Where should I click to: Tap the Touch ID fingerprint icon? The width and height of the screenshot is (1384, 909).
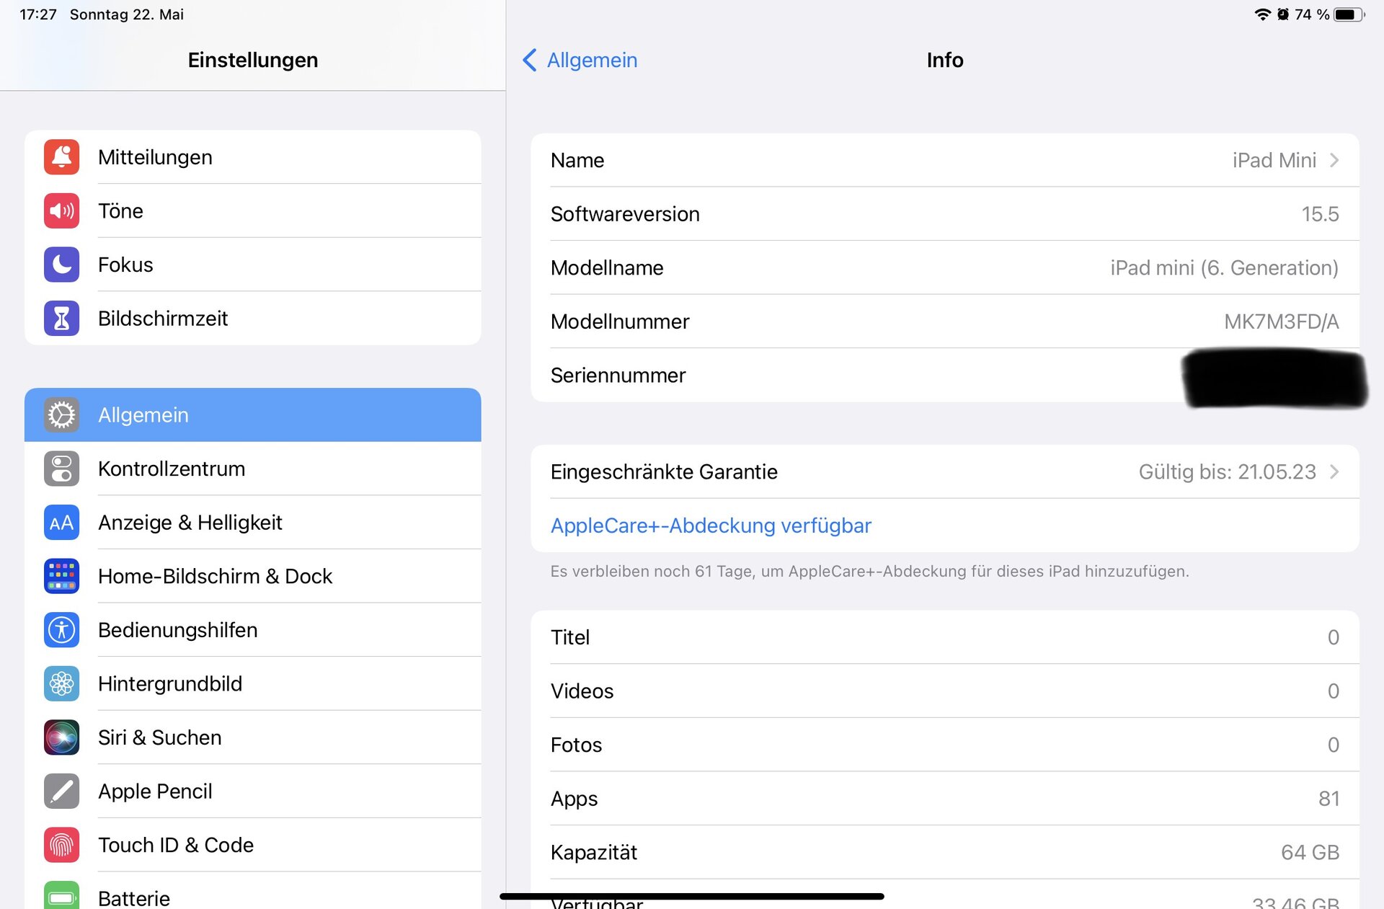coord(61,845)
